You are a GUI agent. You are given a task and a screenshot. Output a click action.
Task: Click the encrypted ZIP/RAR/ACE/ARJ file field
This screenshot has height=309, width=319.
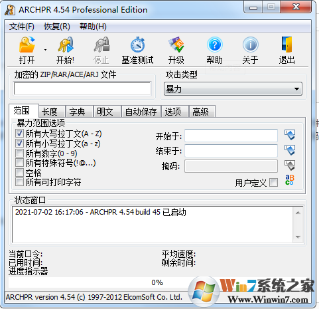82,89
